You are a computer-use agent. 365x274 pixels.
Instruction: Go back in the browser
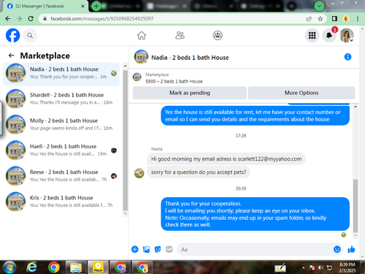pyautogui.click(x=8, y=19)
